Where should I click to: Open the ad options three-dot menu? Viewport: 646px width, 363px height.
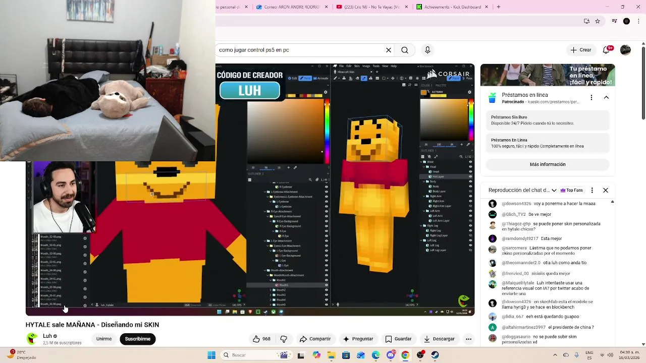click(x=591, y=97)
